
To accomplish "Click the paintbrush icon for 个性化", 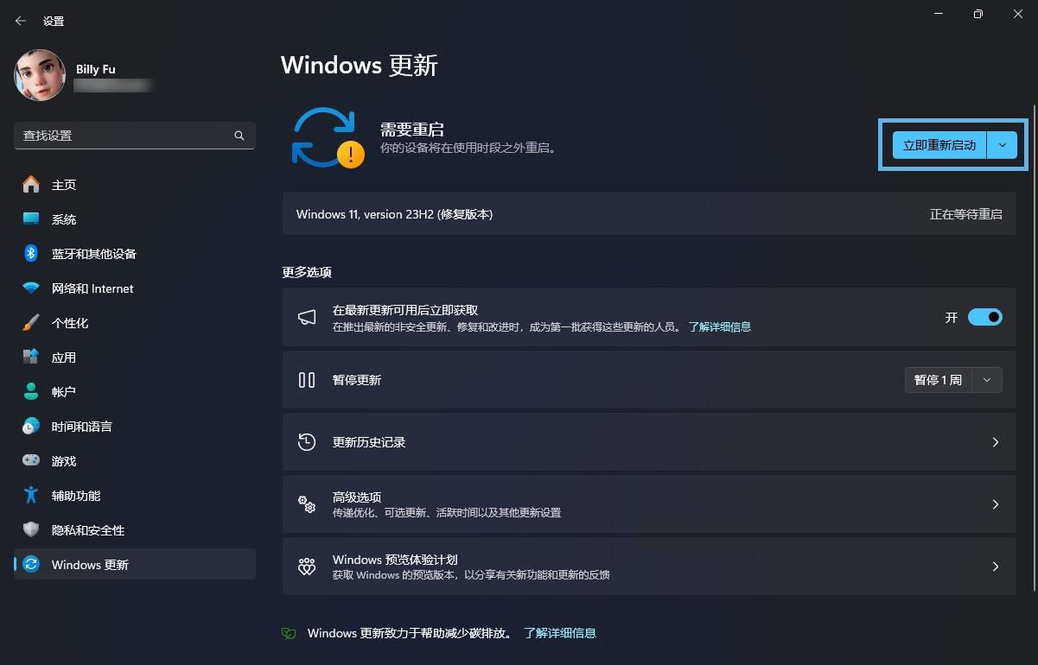I will pyautogui.click(x=31, y=322).
